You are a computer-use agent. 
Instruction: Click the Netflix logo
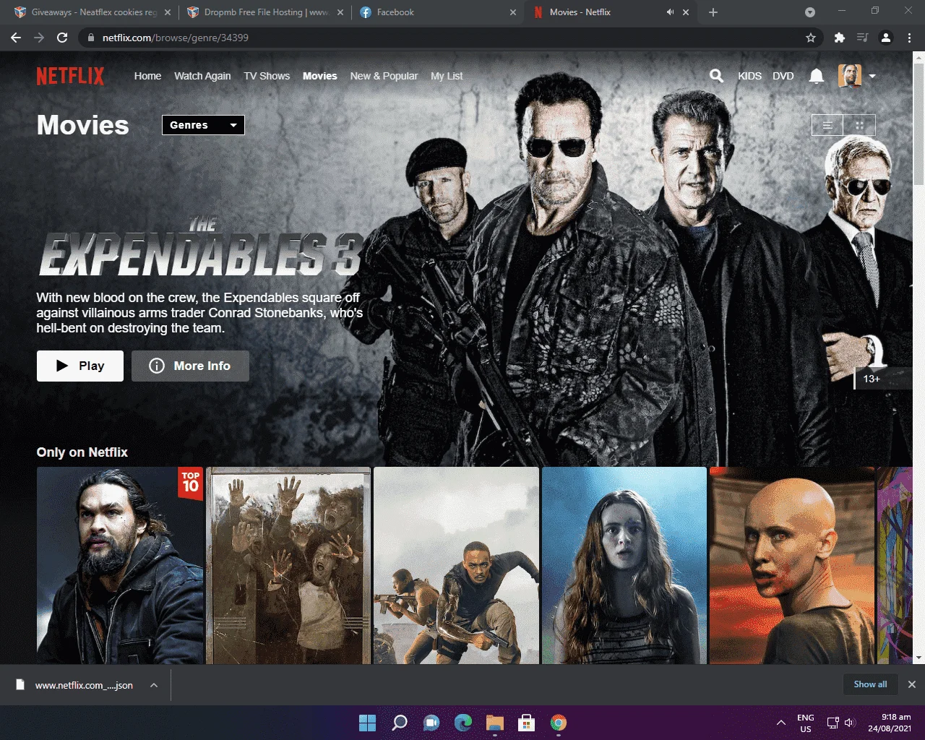[x=70, y=76]
